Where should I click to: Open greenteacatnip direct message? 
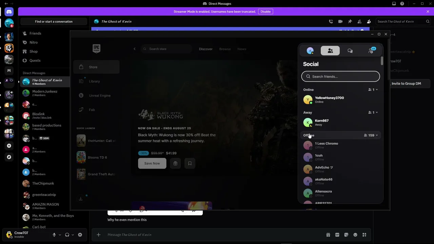[x=45, y=195]
